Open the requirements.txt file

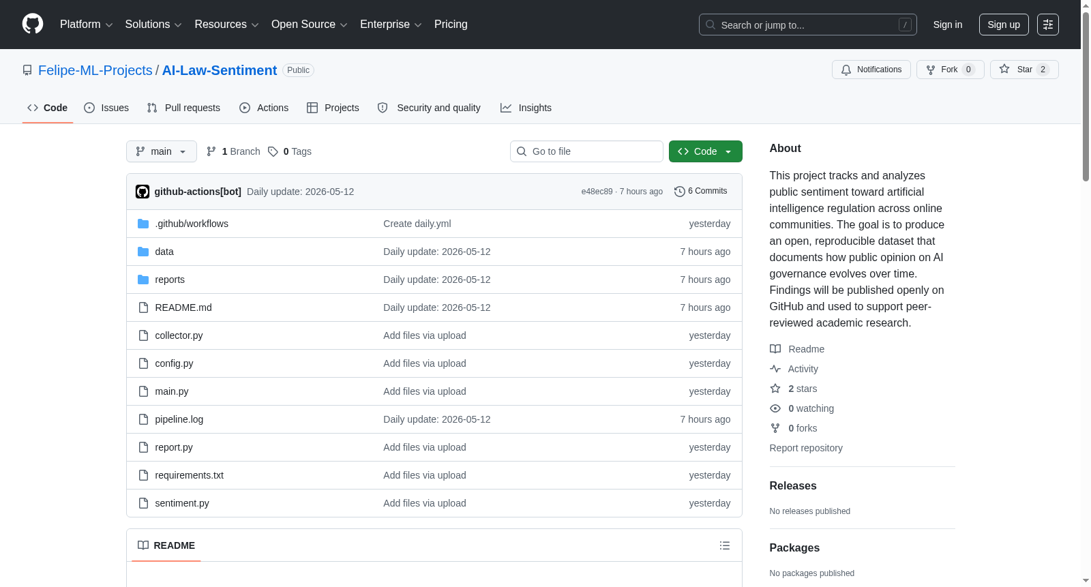coord(190,475)
